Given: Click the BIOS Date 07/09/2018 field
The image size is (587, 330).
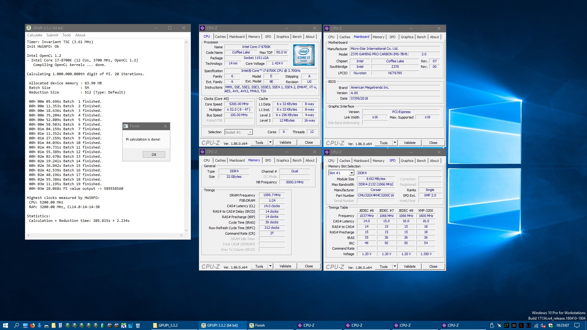Looking at the screenshot, I should coord(395,98).
